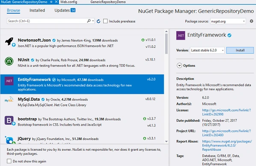The image size is (256, 166).
Task: Click installed green indicator beside bootstrap v3.3.7
Action: pyautogui.click(x=145, y=119)
